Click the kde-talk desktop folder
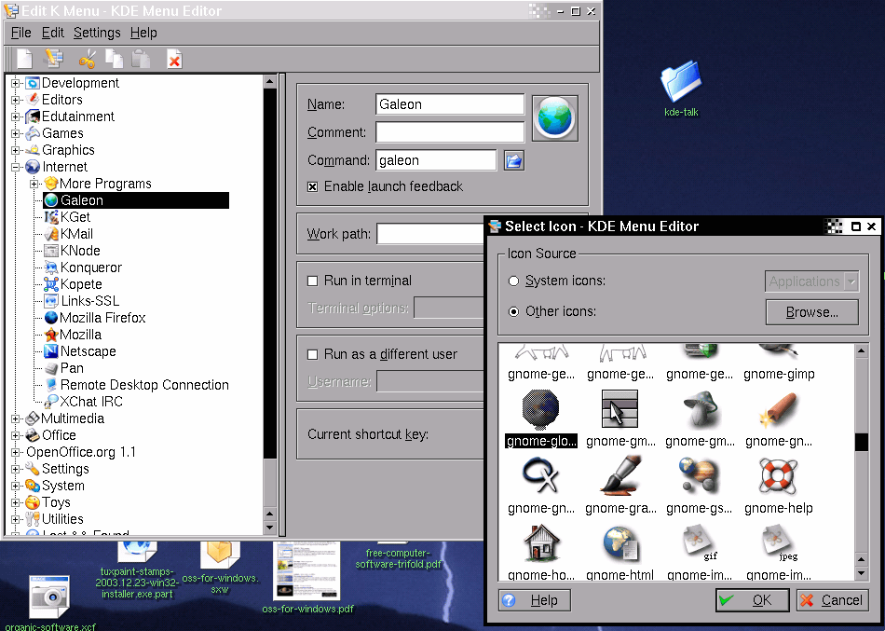This screenshot has height=631, width=885. (681, 89)
